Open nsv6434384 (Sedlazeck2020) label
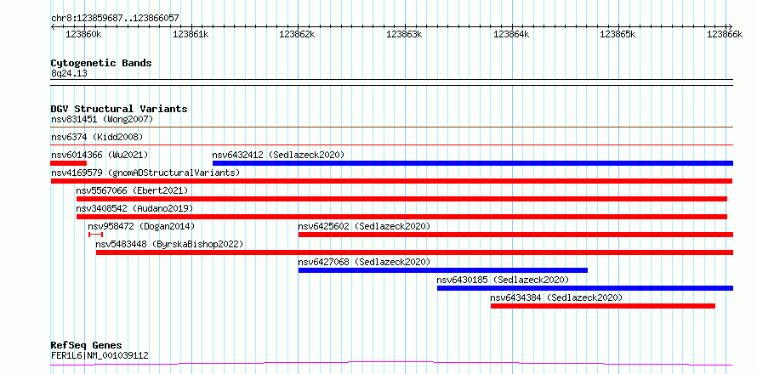 click(556, 297)
